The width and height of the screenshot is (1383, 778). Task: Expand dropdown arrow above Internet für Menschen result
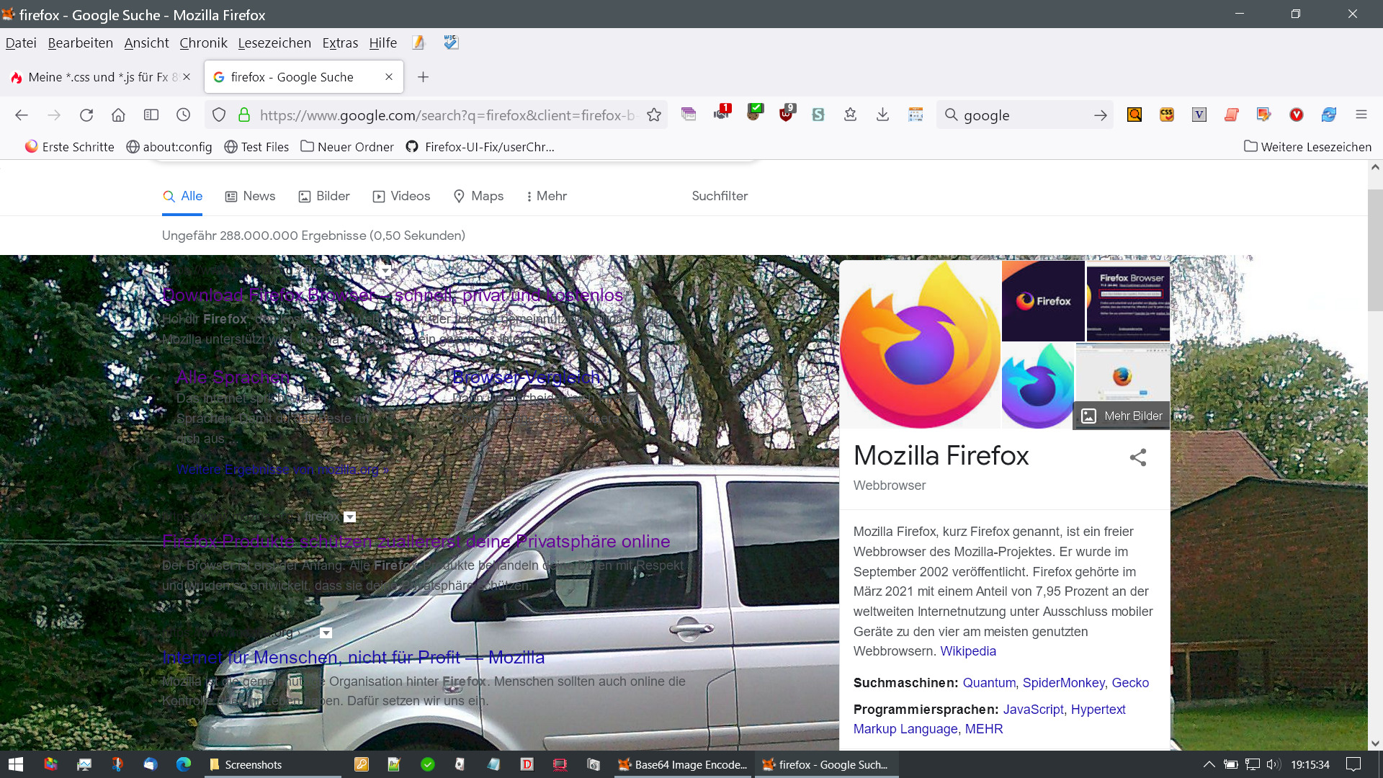coord(326,633)
